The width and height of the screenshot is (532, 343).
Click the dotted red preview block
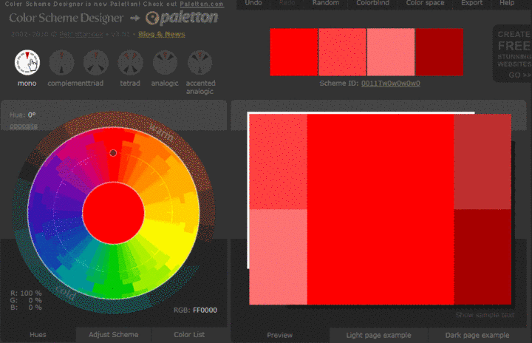(x=279, y=162)
